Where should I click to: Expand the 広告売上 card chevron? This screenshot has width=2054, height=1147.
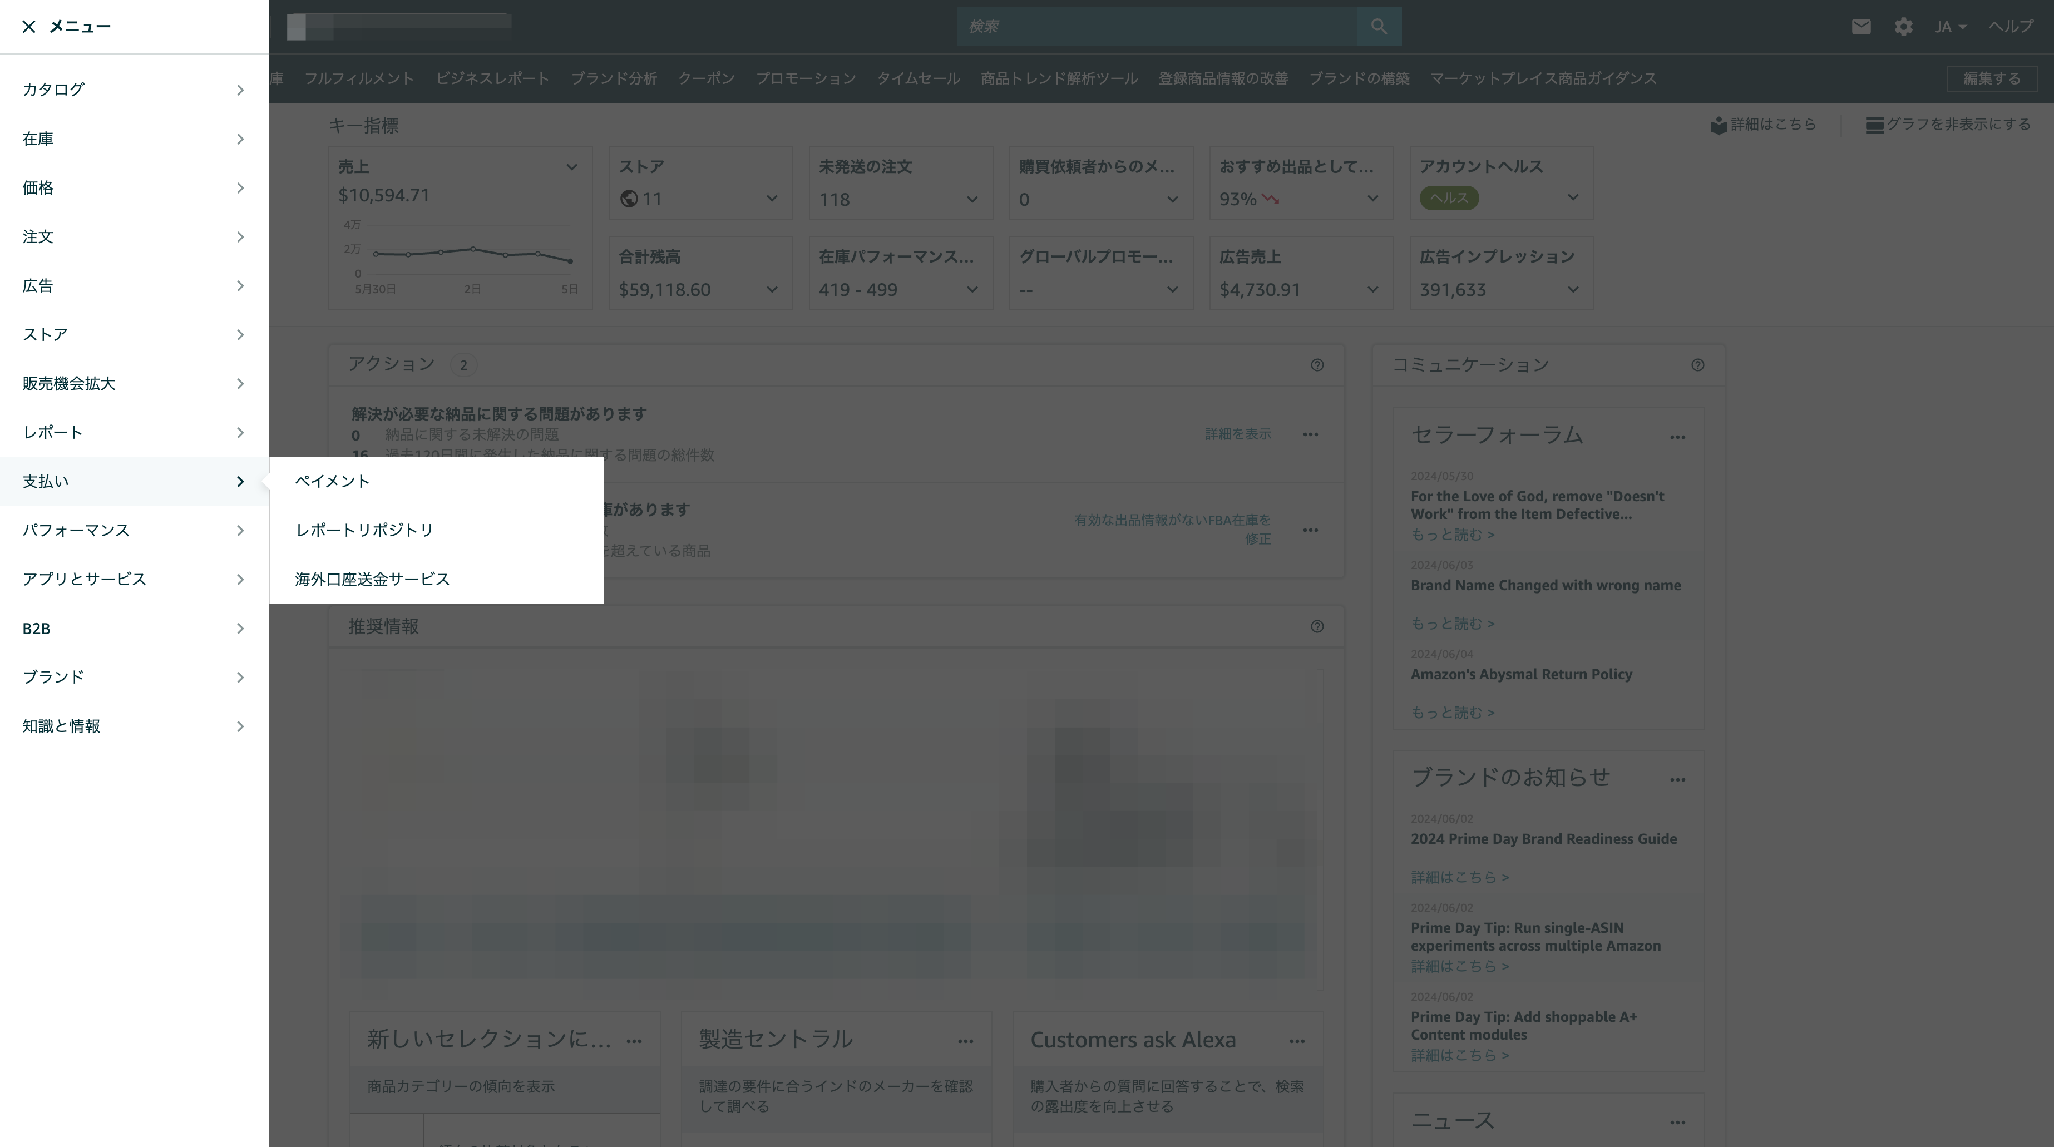point(1372,289)
